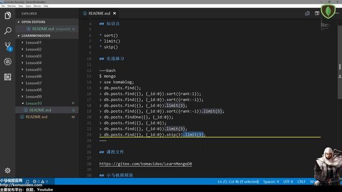This screenshot has height=192, width=342.
Task: Open Source Control view with badge
Action: tap(8, 46)
